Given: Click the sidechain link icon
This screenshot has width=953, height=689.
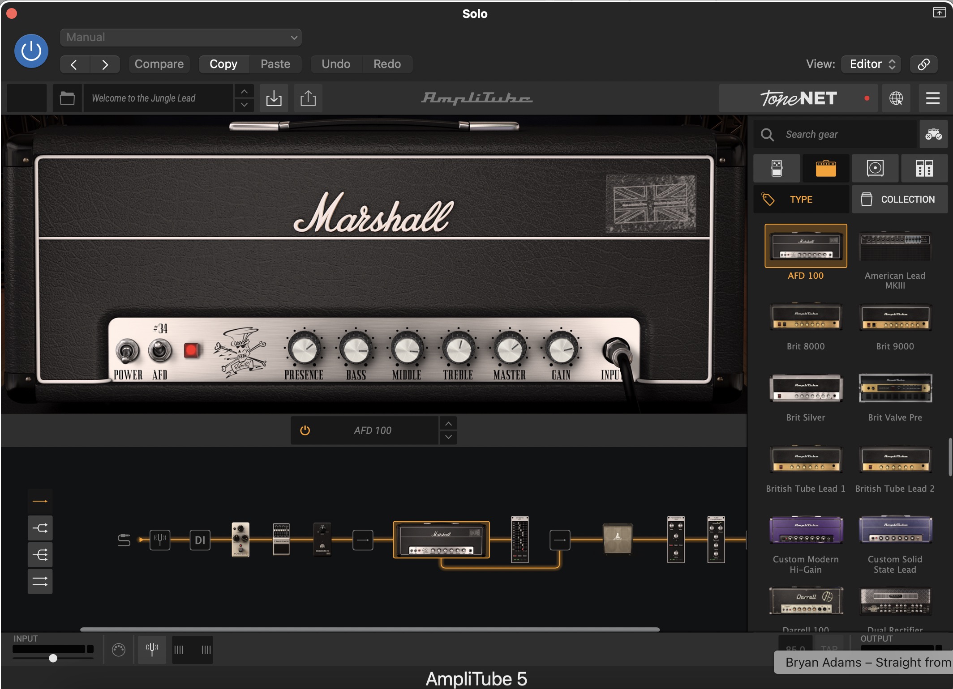Looking at the screenshot, I should 924,64.
